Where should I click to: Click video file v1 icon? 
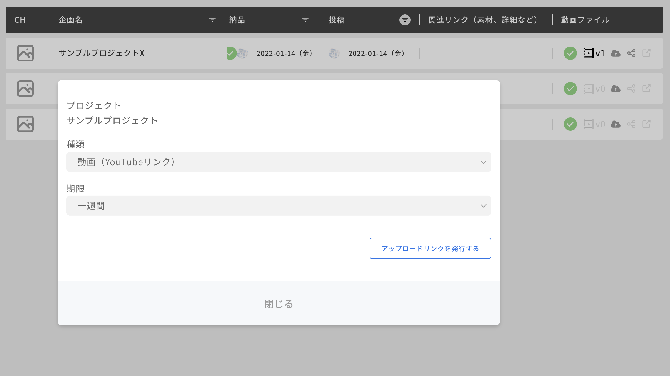coord(589,53)
